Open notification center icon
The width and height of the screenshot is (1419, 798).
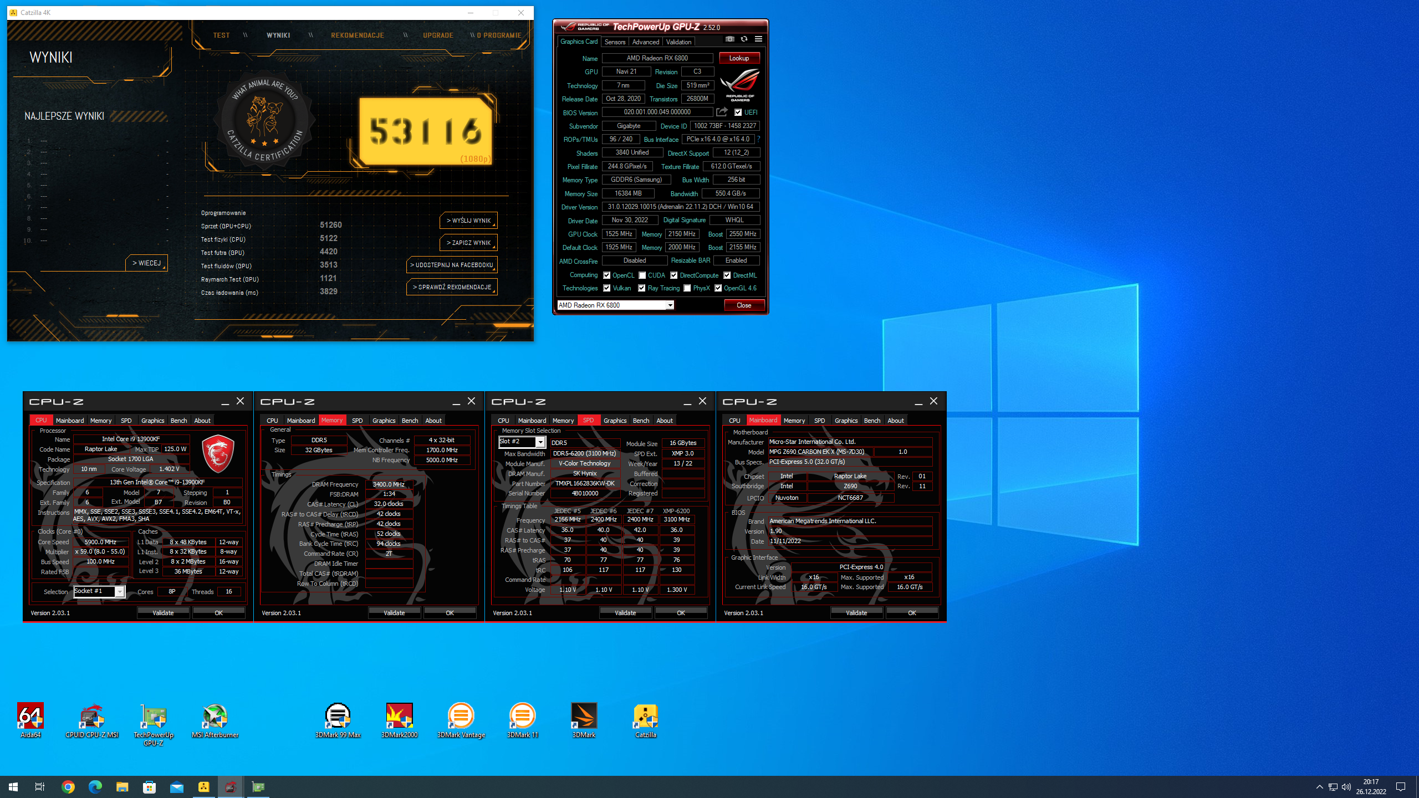click(1401, 787)
